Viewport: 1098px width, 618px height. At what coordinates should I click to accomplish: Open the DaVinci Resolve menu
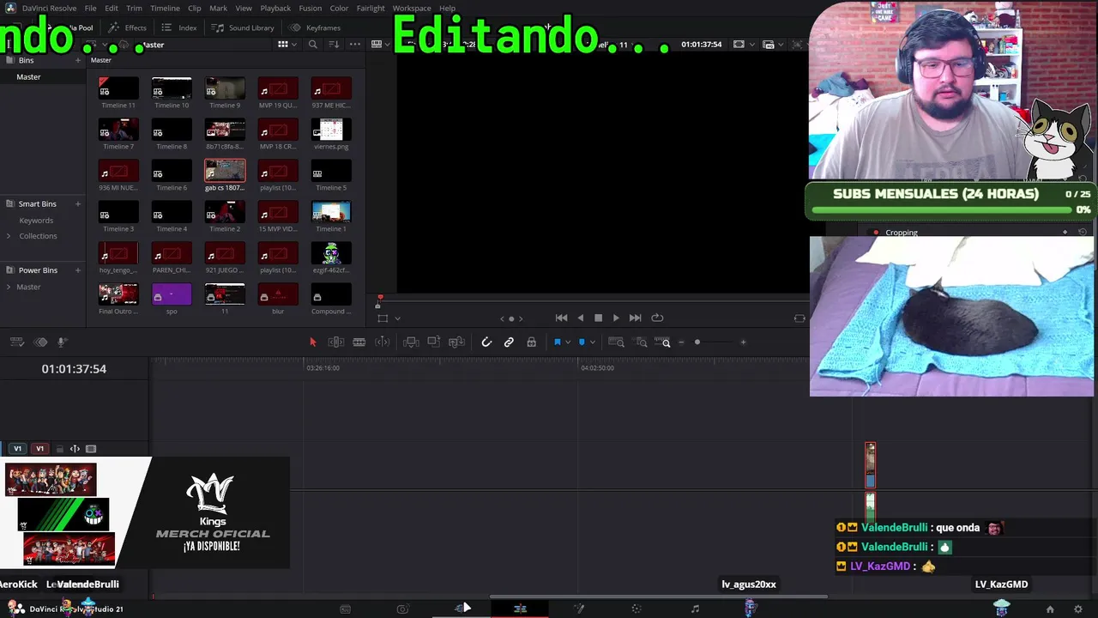click(49, 9)
